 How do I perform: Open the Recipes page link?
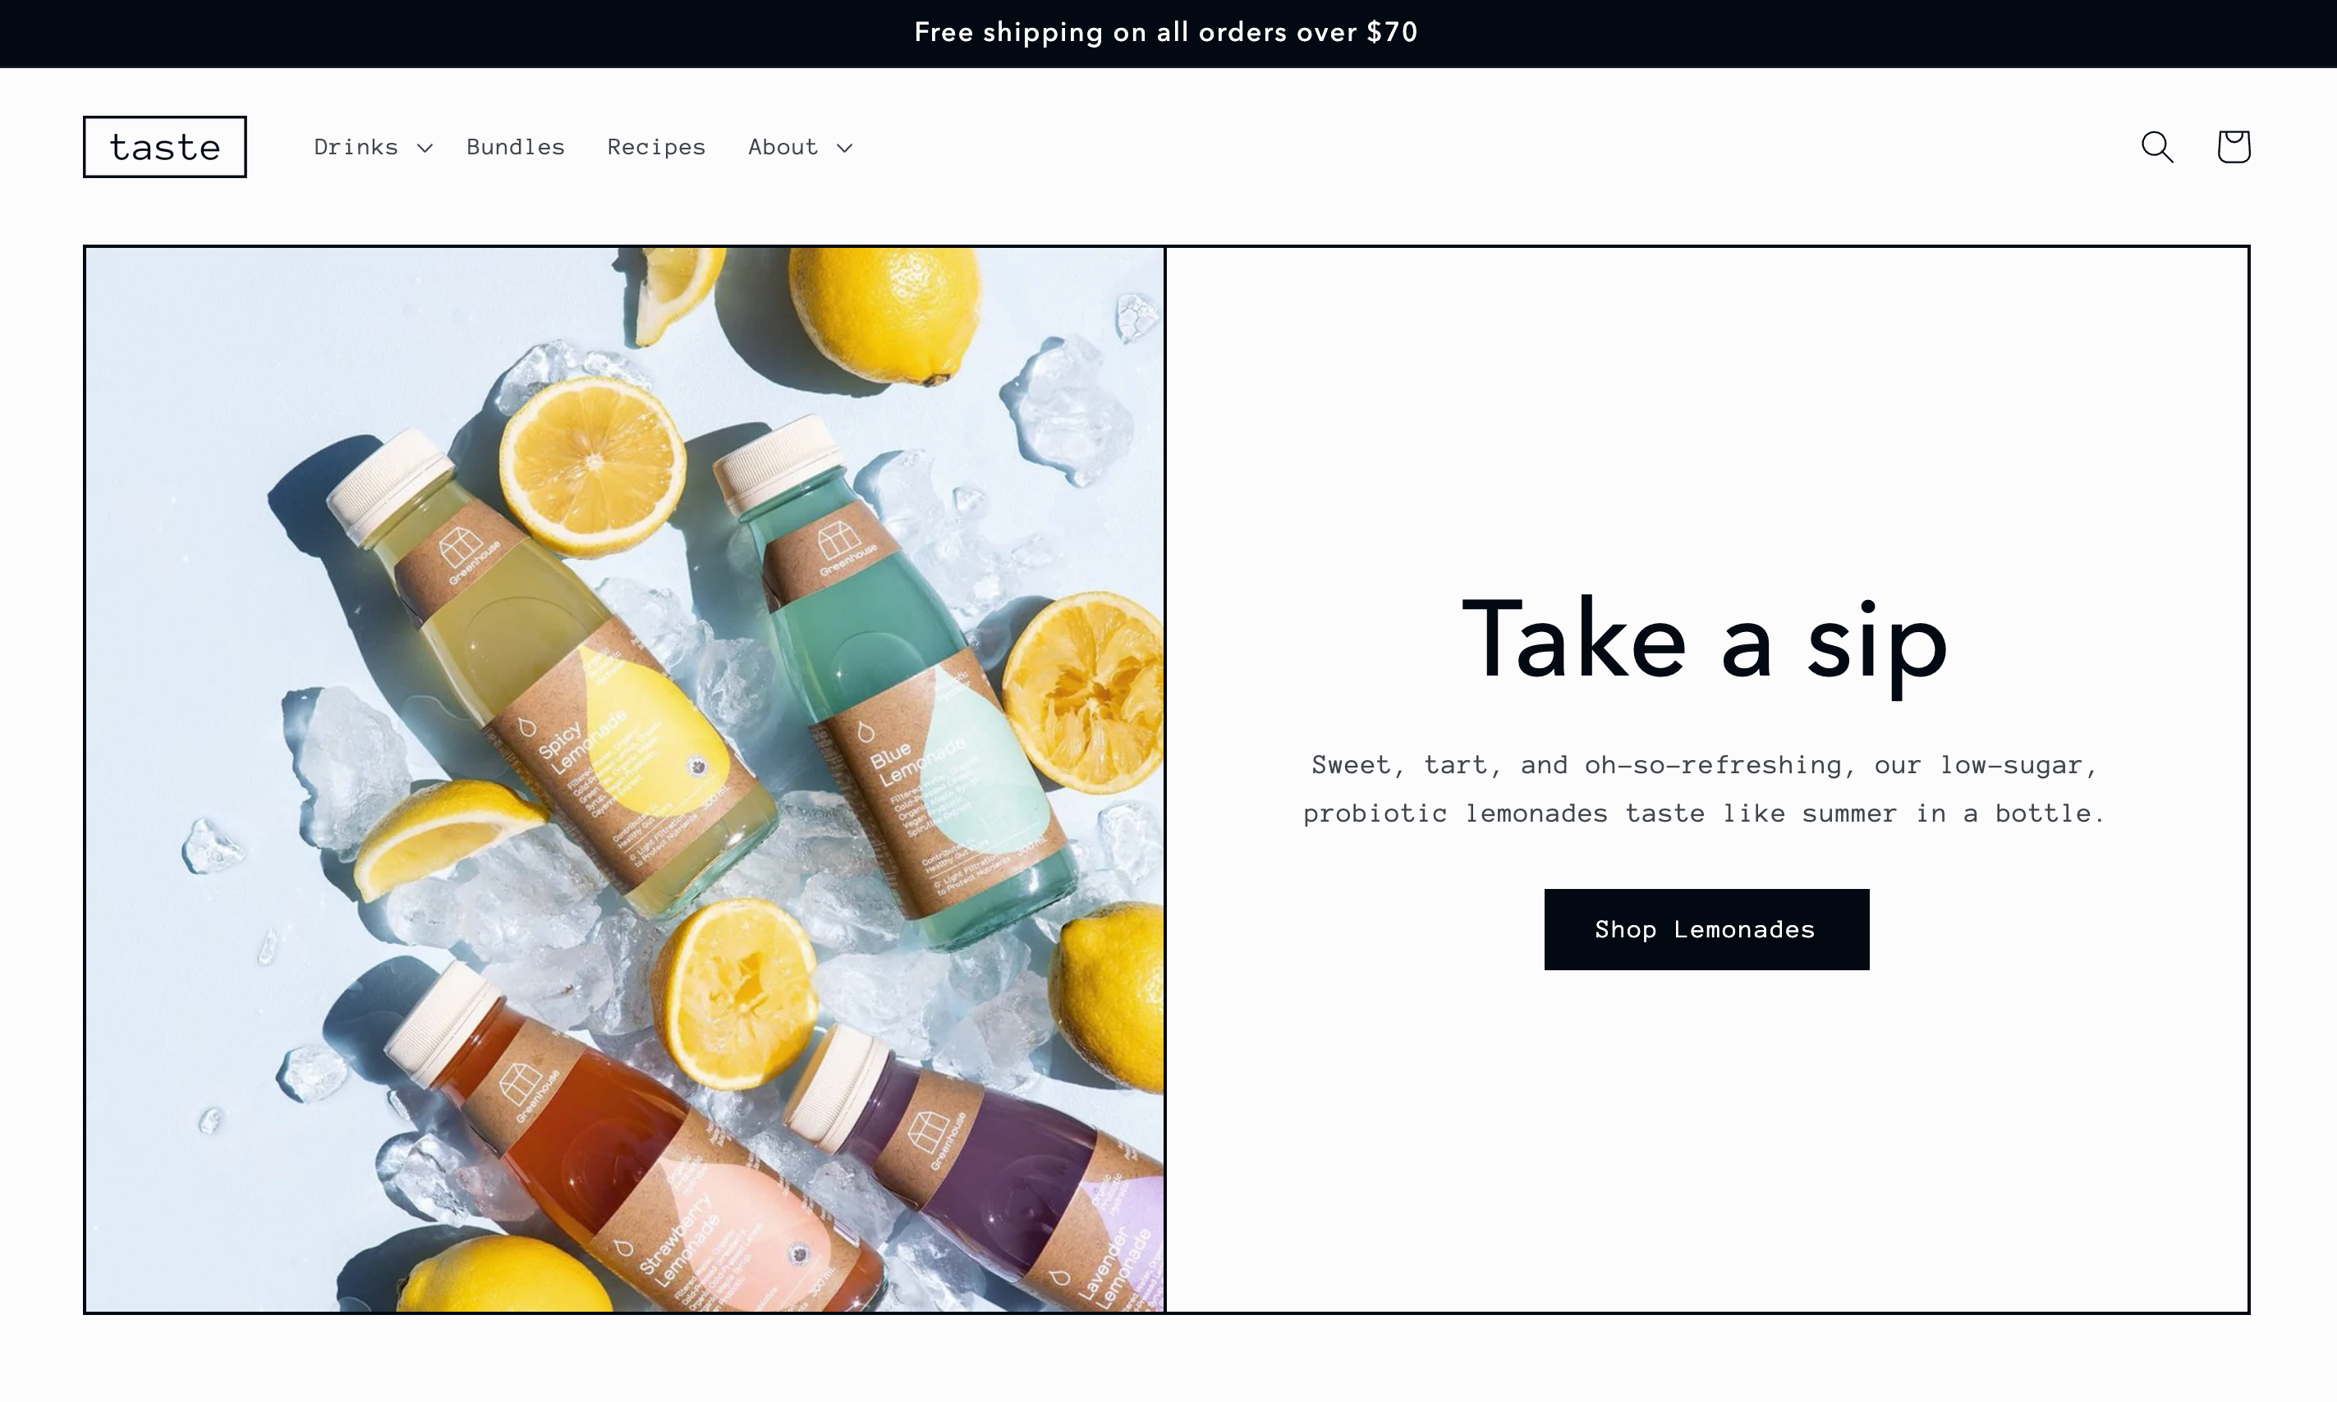(656, 146)
